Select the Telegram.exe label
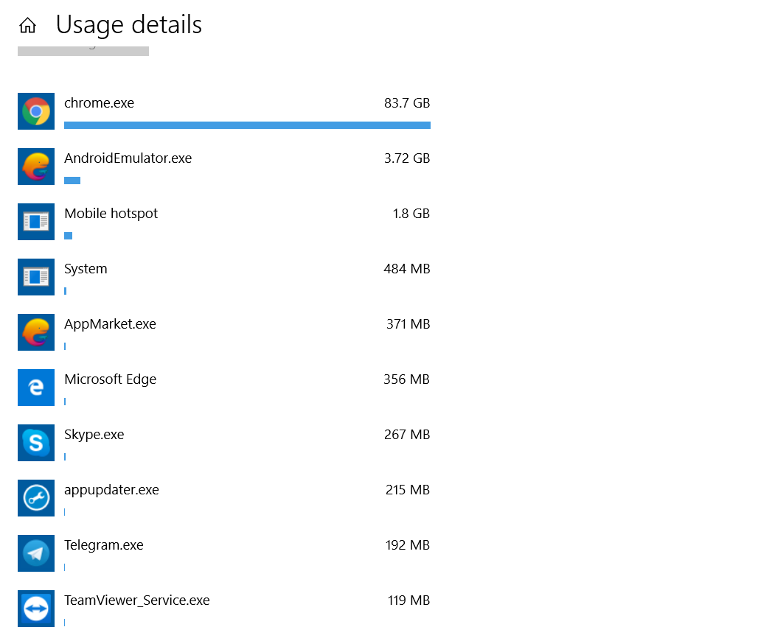This screenshot has width=772, height=641. 104,545
